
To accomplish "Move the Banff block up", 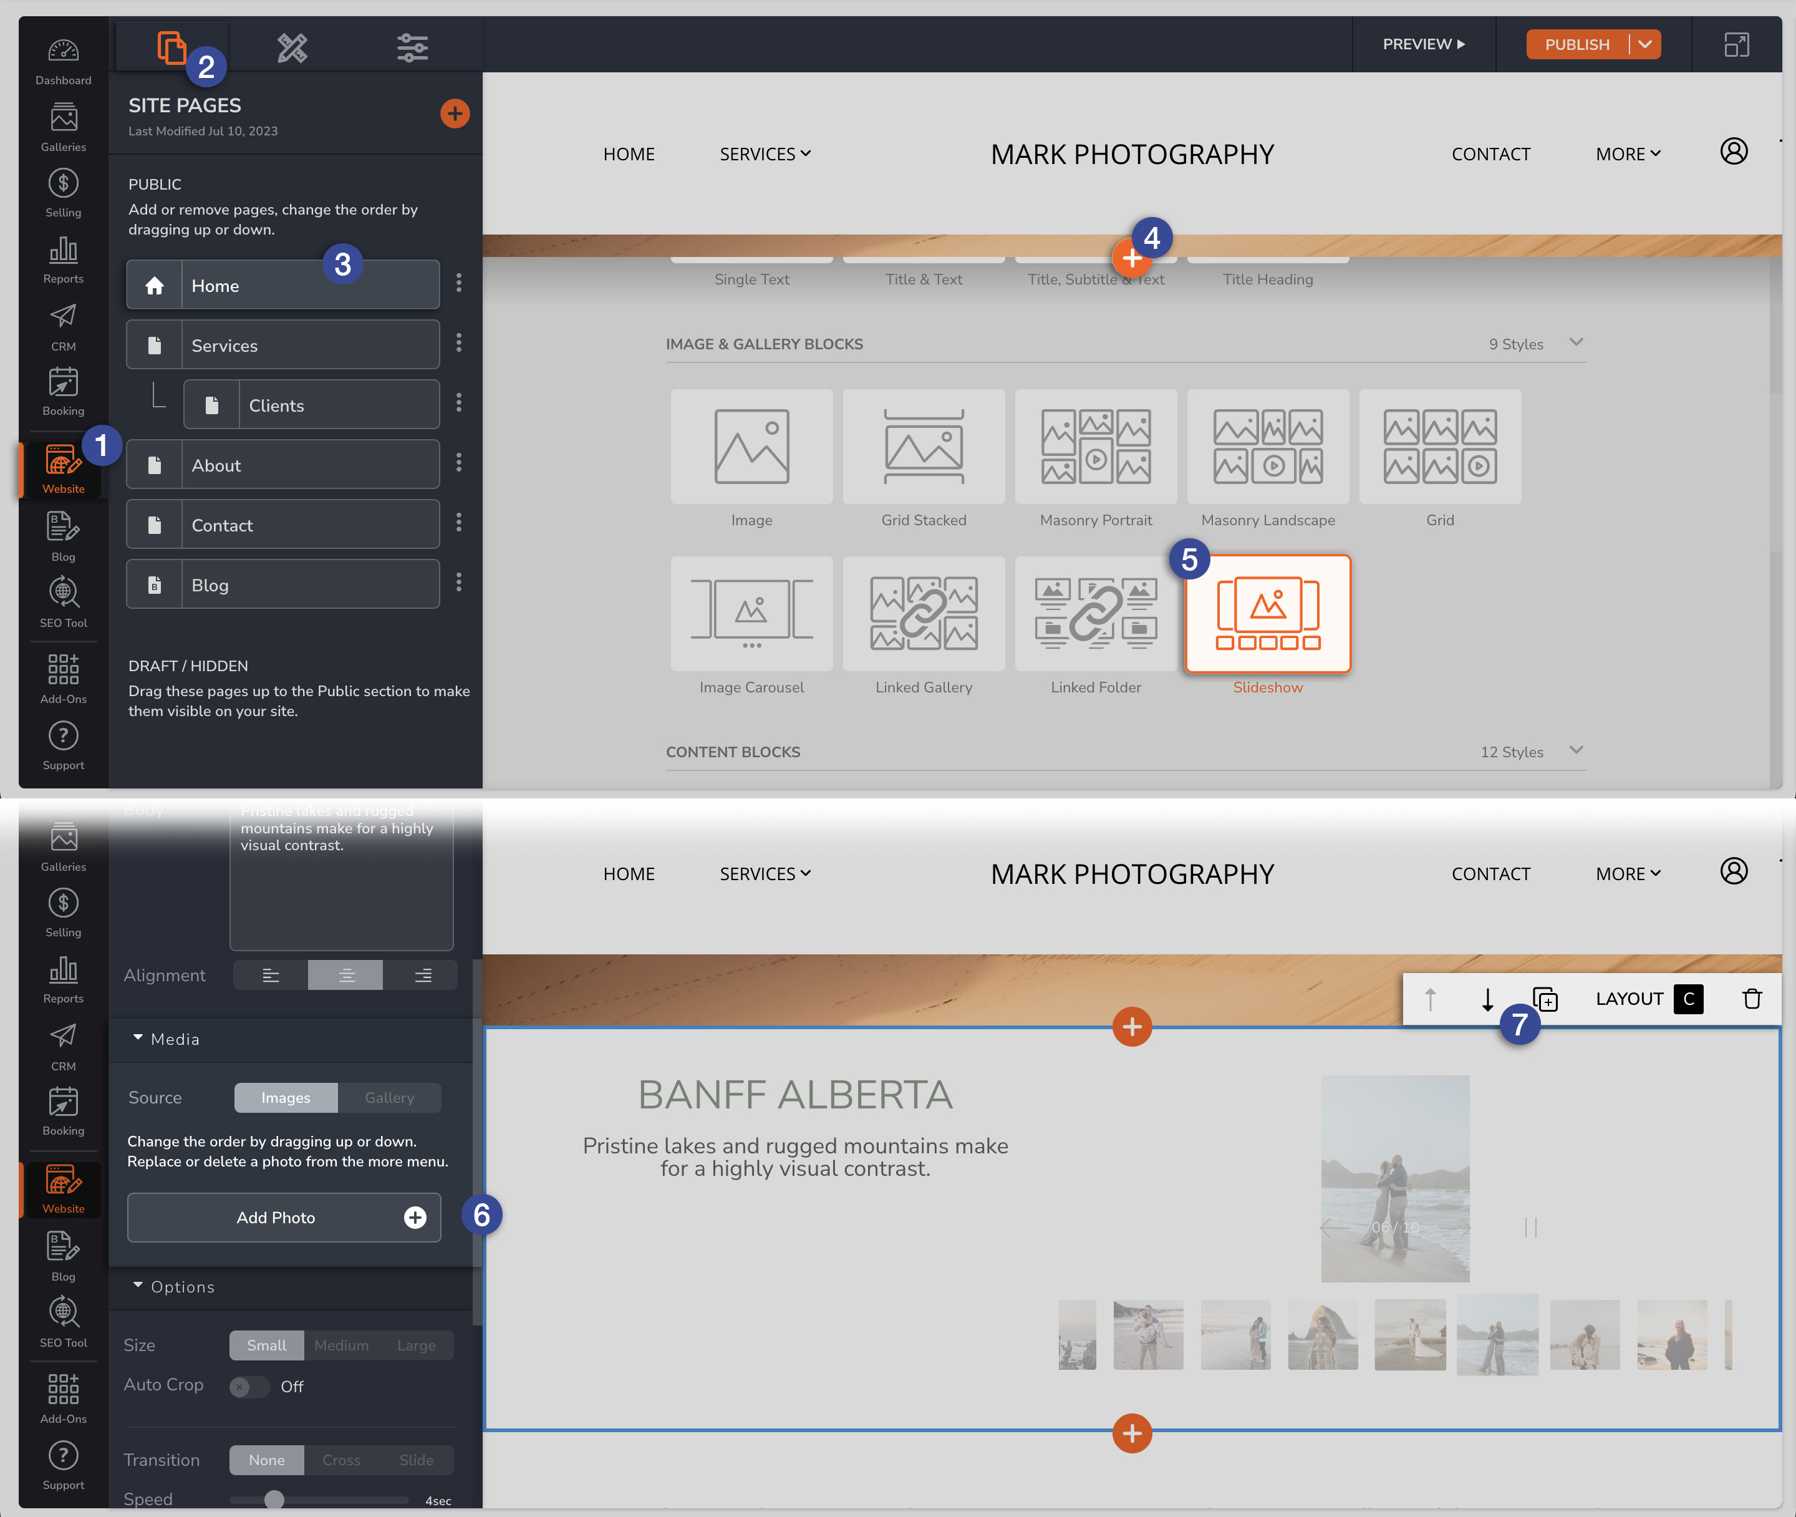I will 1430,999.
